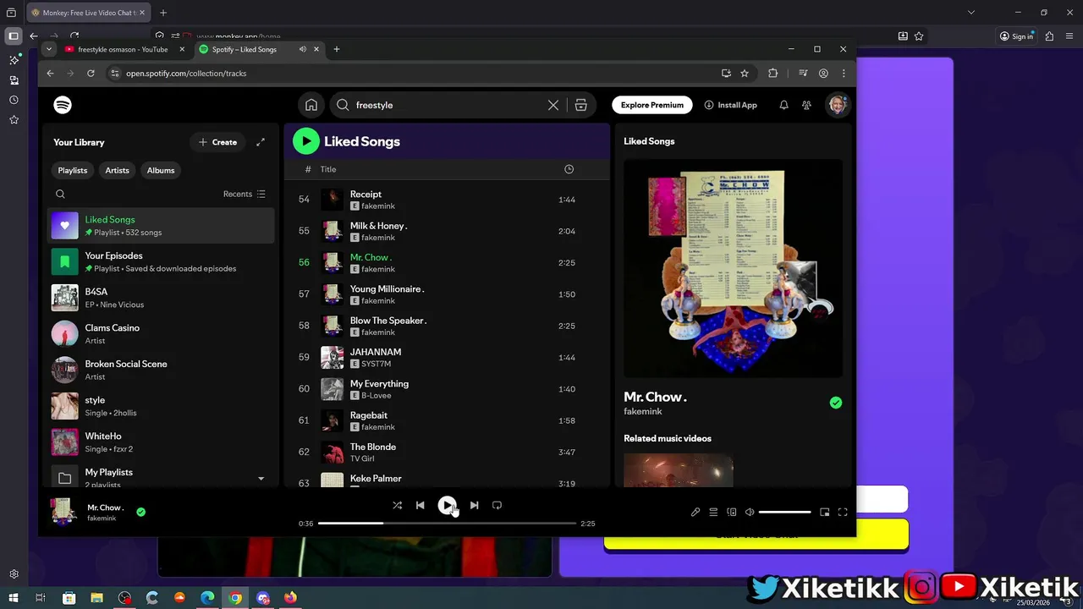Play the Liked Songs playlist
This screenshot has width=1083, height=609.
(306, 141)
